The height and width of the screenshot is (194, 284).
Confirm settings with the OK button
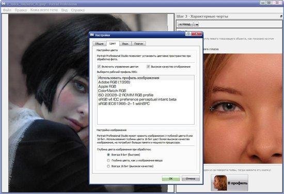[x=171, y=178]
